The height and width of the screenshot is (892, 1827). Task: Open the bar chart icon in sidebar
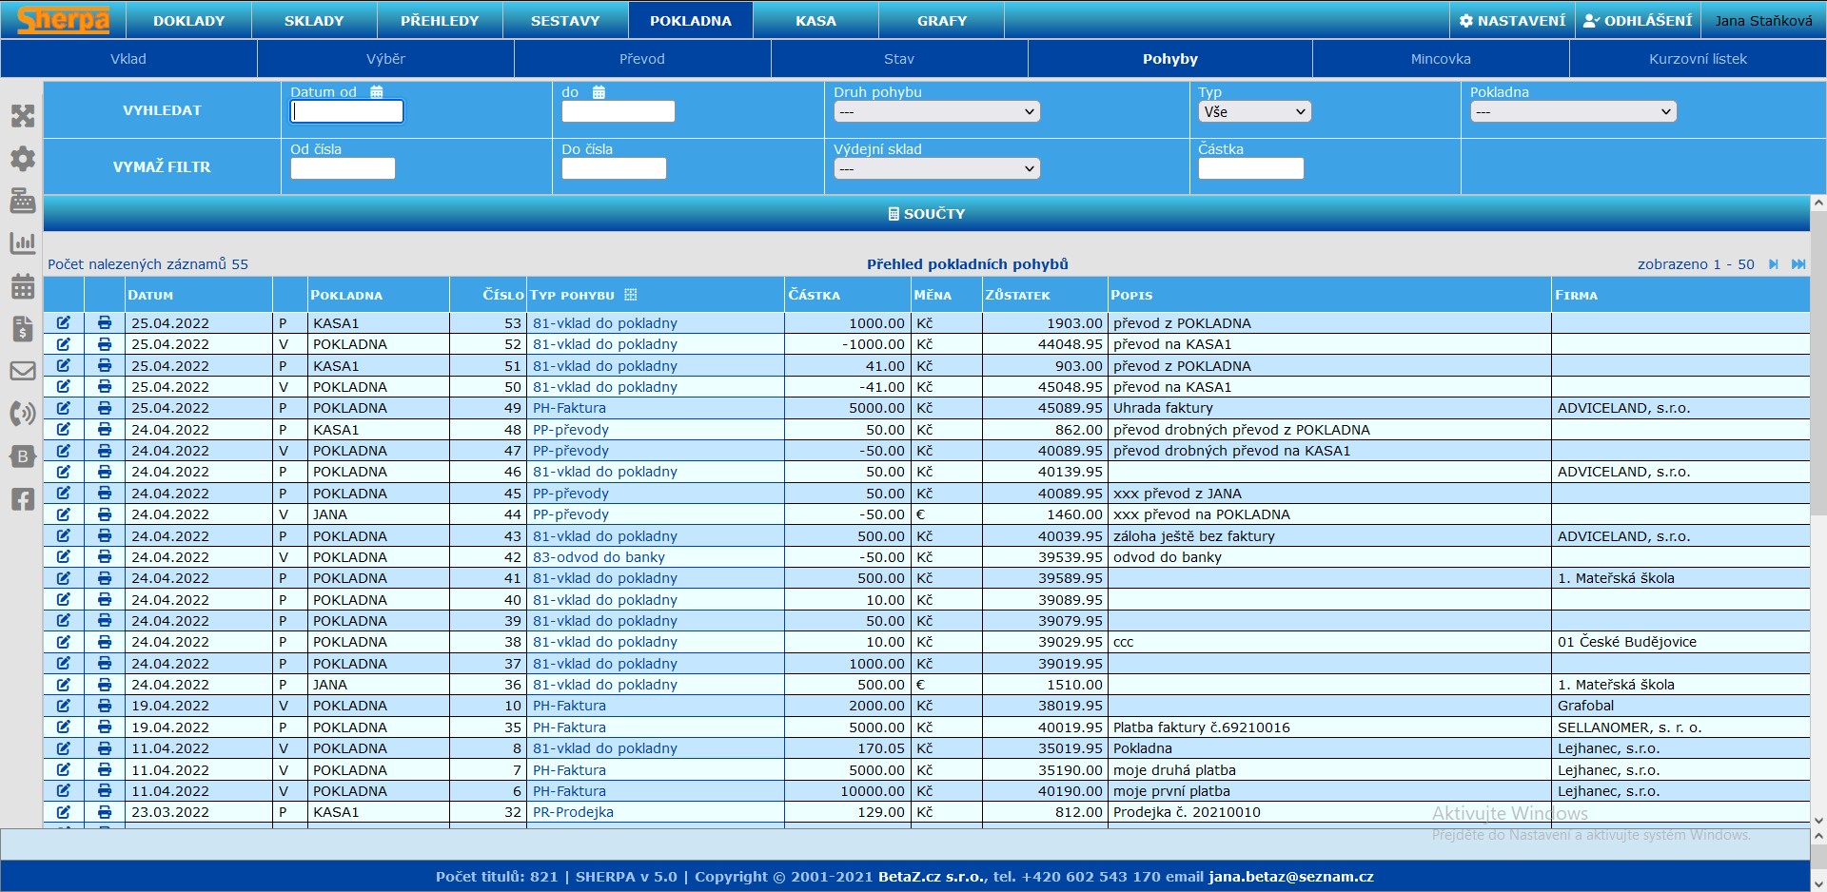pyautogui.click(x=23, y=243)
